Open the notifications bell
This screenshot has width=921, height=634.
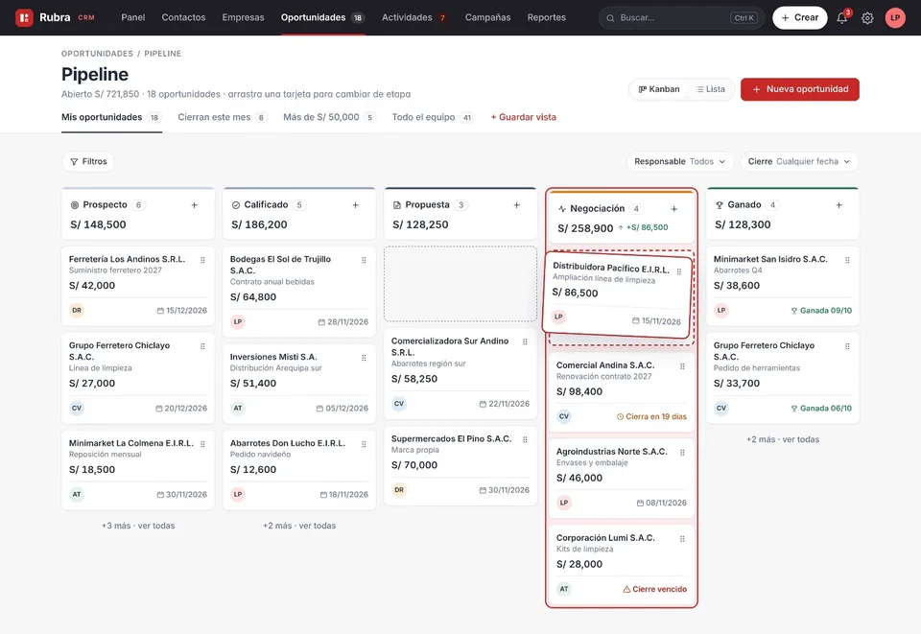pos(841,17)
